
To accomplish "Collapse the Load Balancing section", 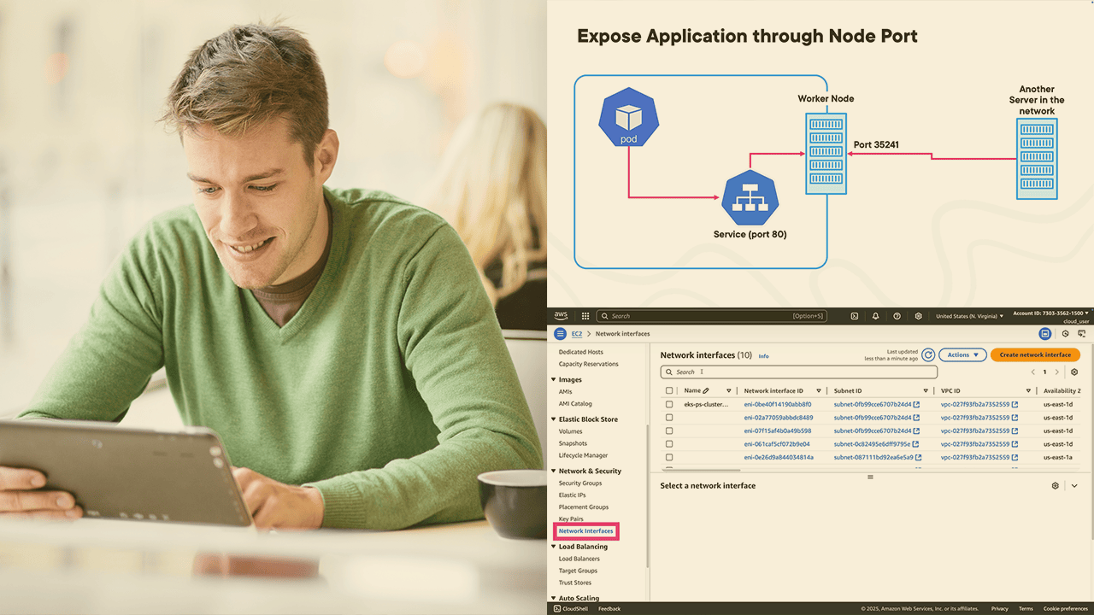I will [x=553, y=547].
